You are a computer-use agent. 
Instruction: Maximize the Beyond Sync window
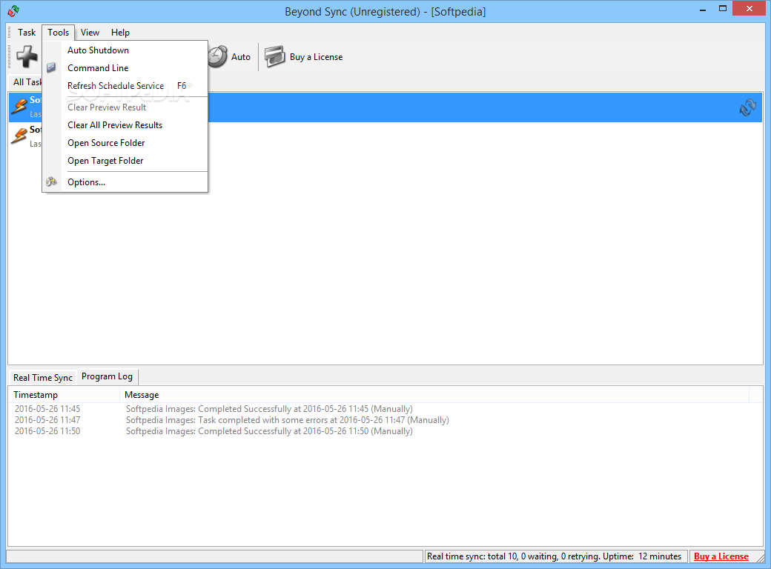[x=723, y=9]
